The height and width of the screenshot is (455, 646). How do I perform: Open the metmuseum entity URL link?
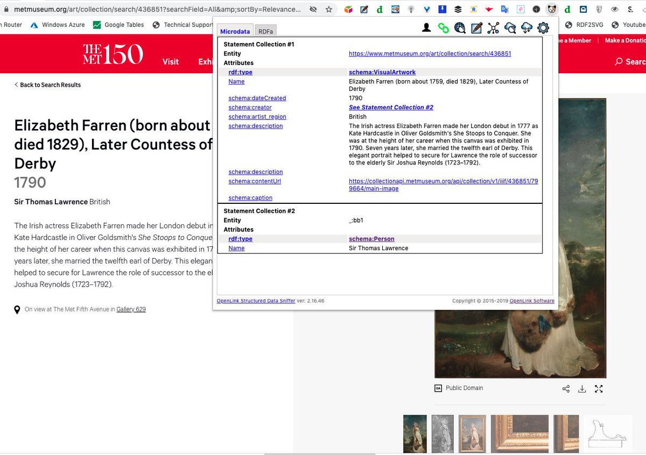(430, 54)
